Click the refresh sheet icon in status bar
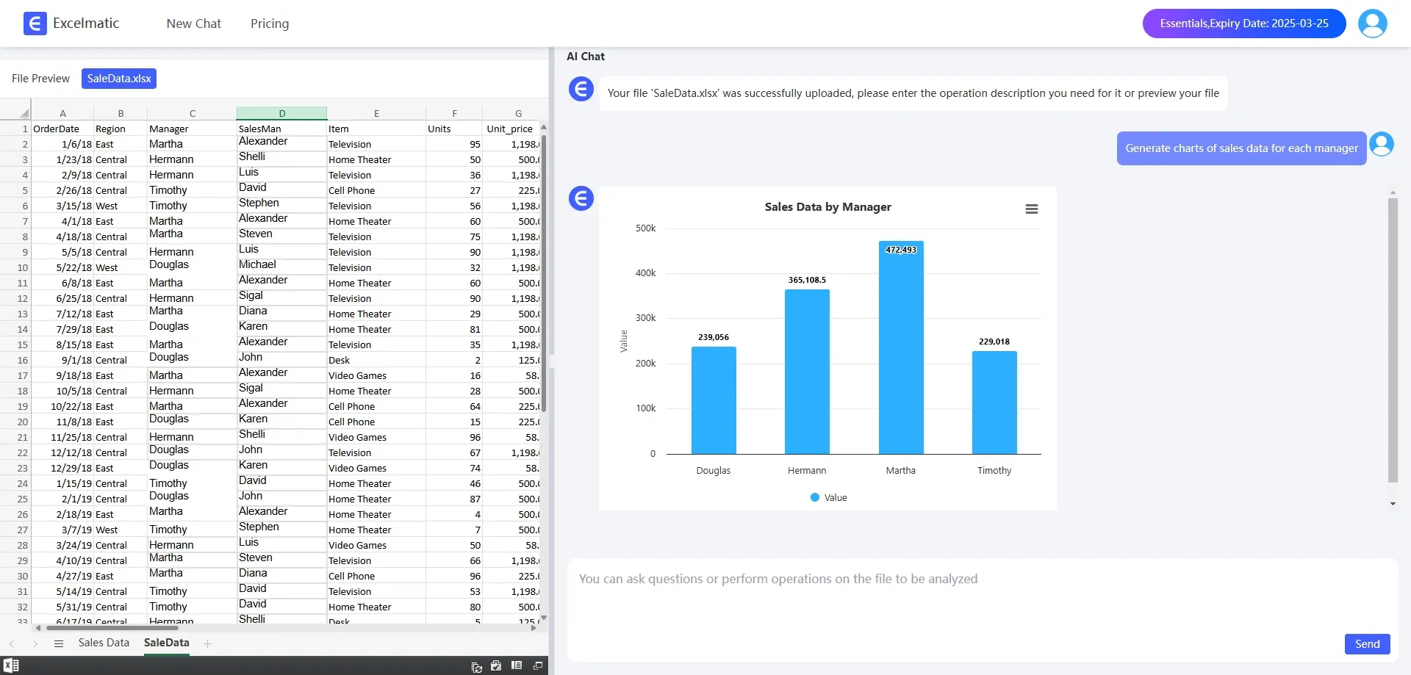The width and height of the screenshot is (1411, 675). [476, 666]
